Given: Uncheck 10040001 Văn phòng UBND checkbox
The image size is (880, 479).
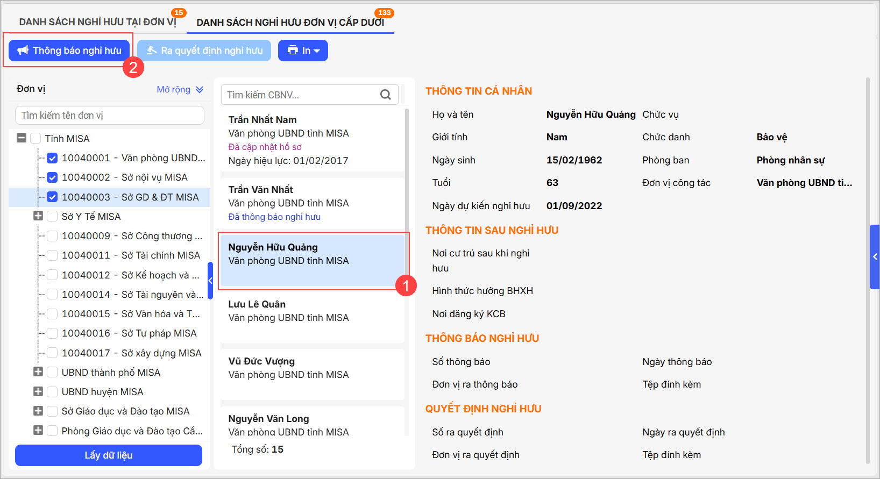Looking at the screenshot, I should pos(52,158).
